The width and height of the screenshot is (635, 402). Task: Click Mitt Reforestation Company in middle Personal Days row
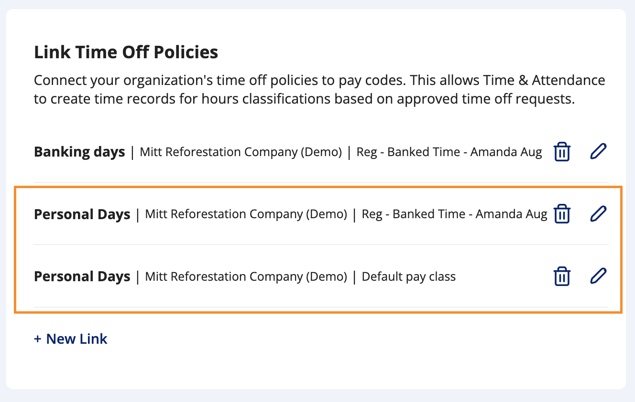(246, 214)
